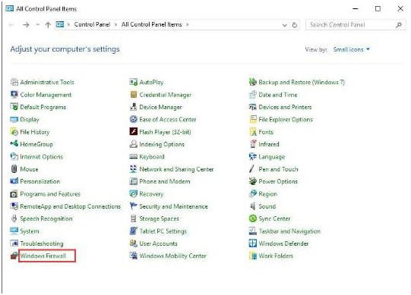
Task: Go forward with the Forward arrow
Action: 26,24
